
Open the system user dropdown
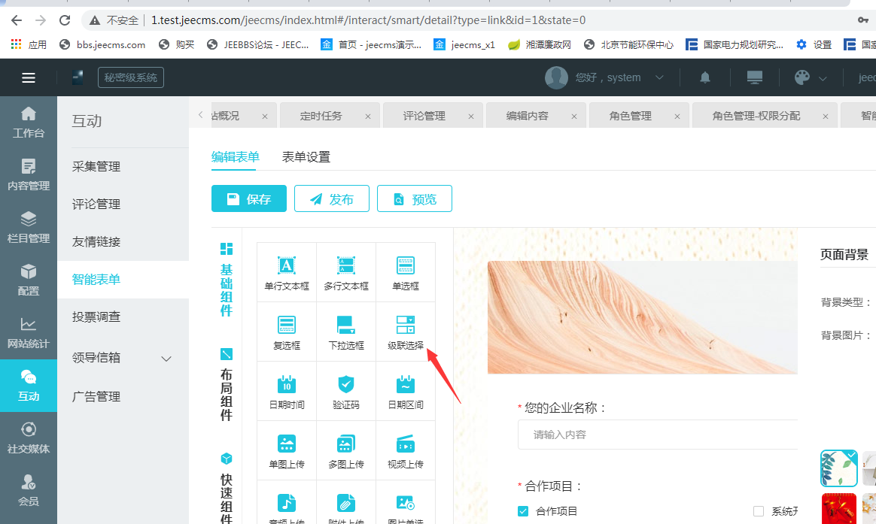pos(605,77)
